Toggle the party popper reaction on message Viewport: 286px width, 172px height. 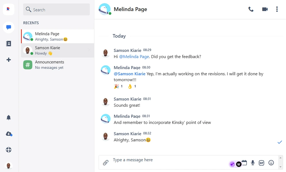coord(118,86)
